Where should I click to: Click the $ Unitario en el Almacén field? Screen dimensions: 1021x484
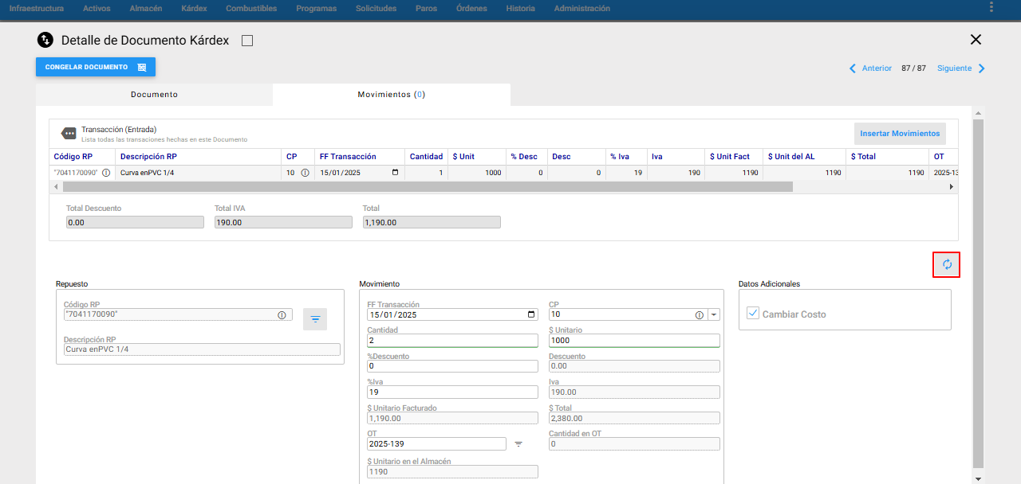point(452,471)
